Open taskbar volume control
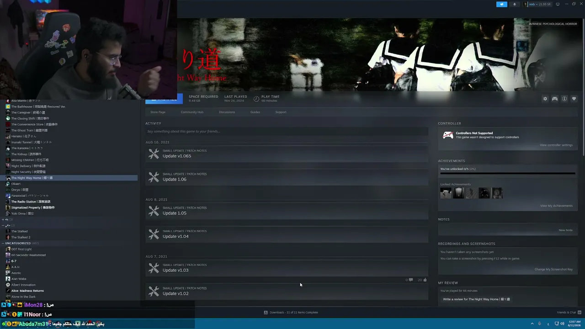This screenshot has height=329, width=585. click(x=563, y=324)
